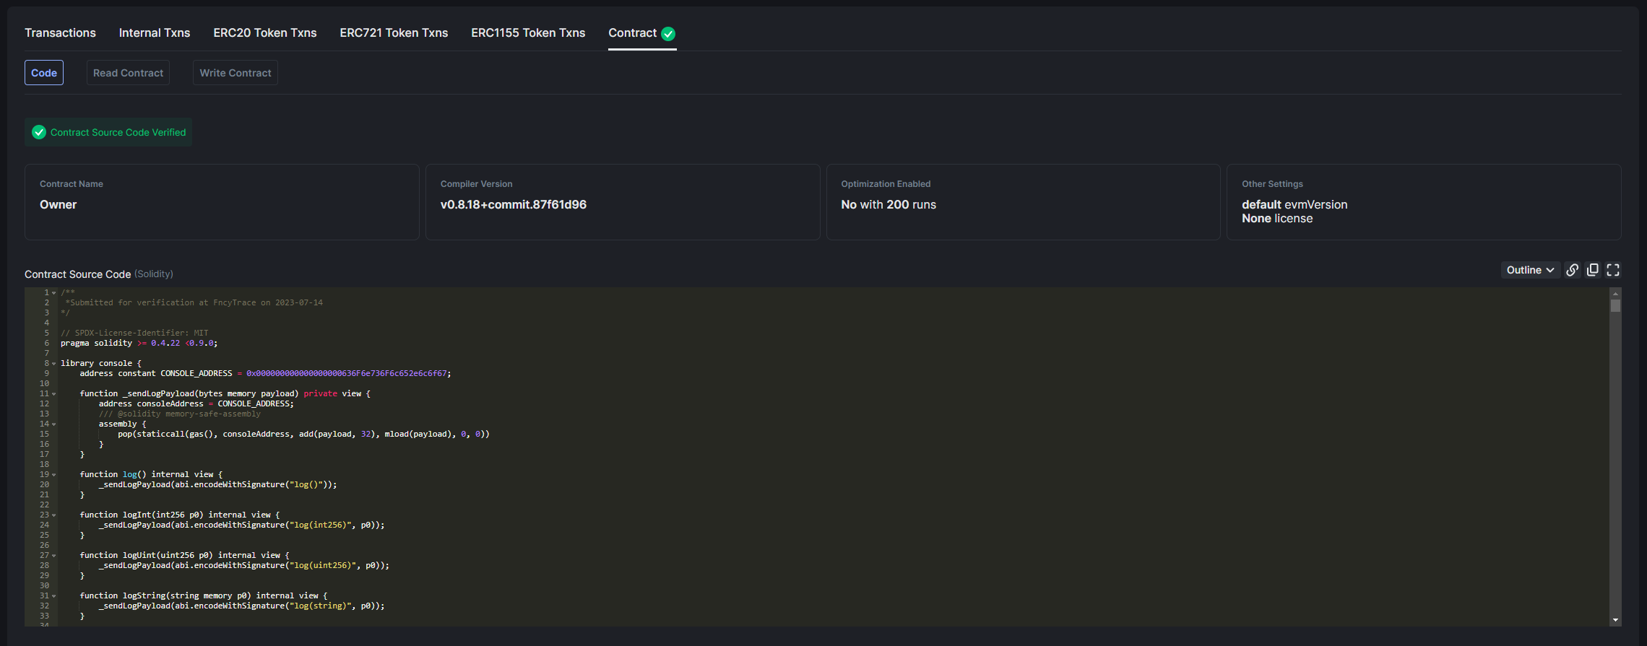
Task: Open the Write Contract section
Action: [x=235, y=73]
